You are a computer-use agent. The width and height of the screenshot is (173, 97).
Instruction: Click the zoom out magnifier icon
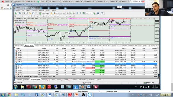point(81,13)
